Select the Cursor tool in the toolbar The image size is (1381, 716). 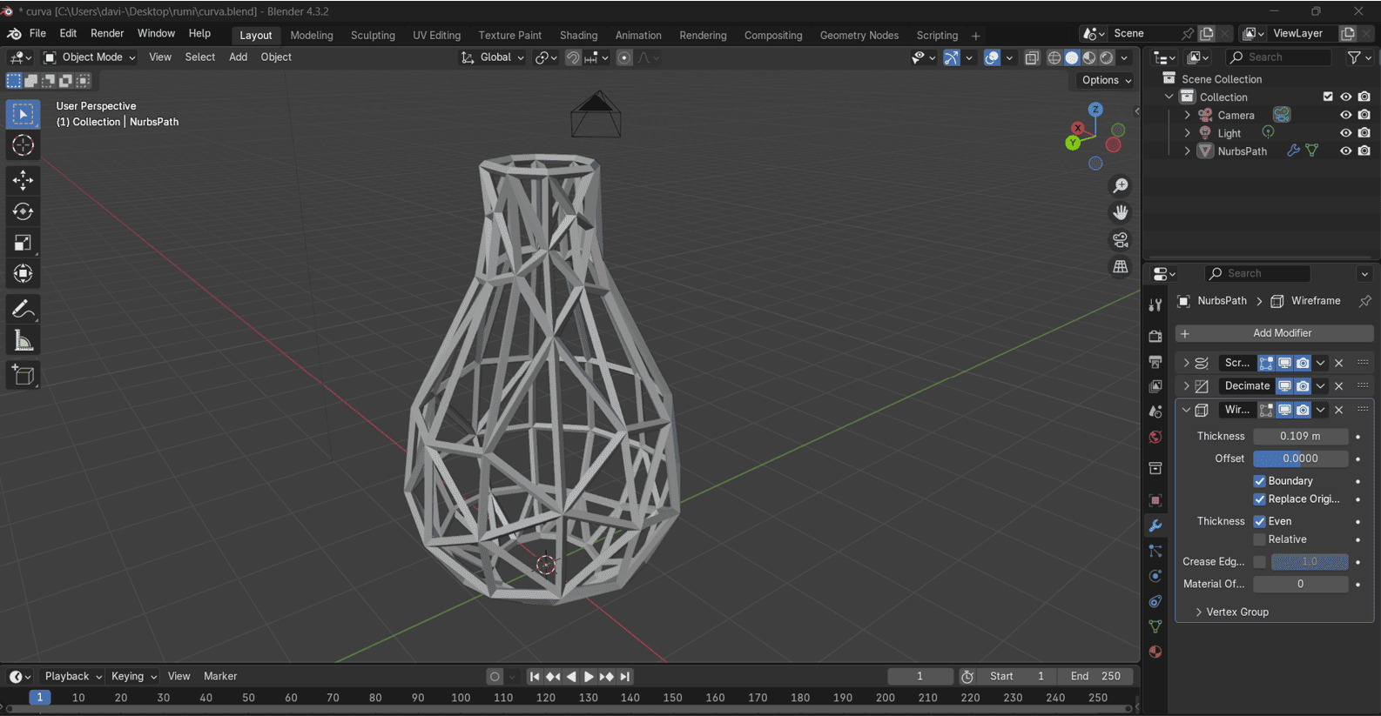click(24, 145)
